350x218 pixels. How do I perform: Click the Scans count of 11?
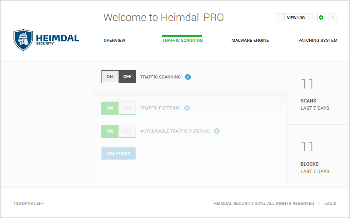[308, 84]
